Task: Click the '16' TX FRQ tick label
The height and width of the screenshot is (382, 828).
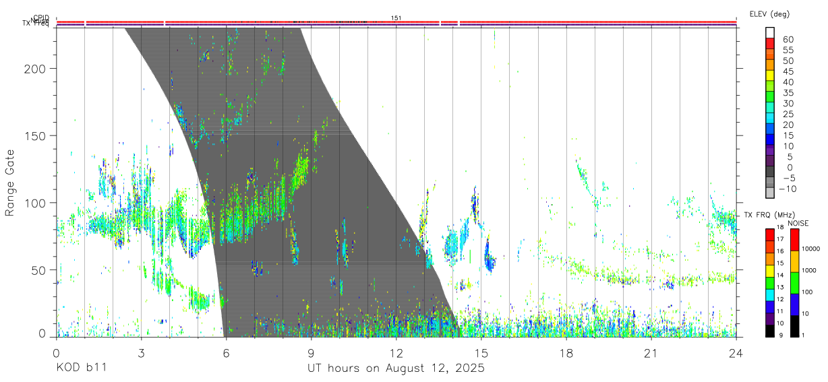Action: click(x=781, y=251)
